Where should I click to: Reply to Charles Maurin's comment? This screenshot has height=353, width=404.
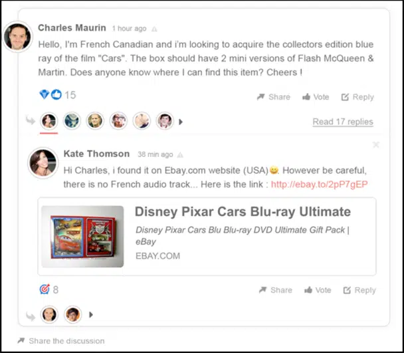(x=357, y=97)
